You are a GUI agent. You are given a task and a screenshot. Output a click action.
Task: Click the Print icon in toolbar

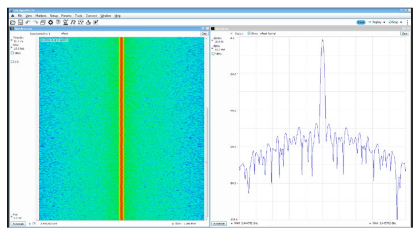43,22
